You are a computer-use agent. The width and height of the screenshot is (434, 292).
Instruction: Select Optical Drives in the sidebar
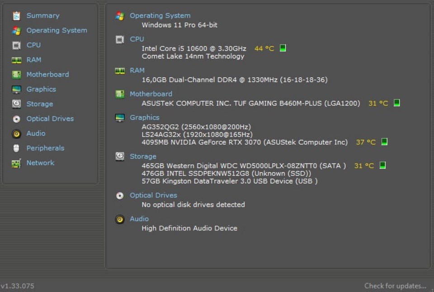(50, 119)
